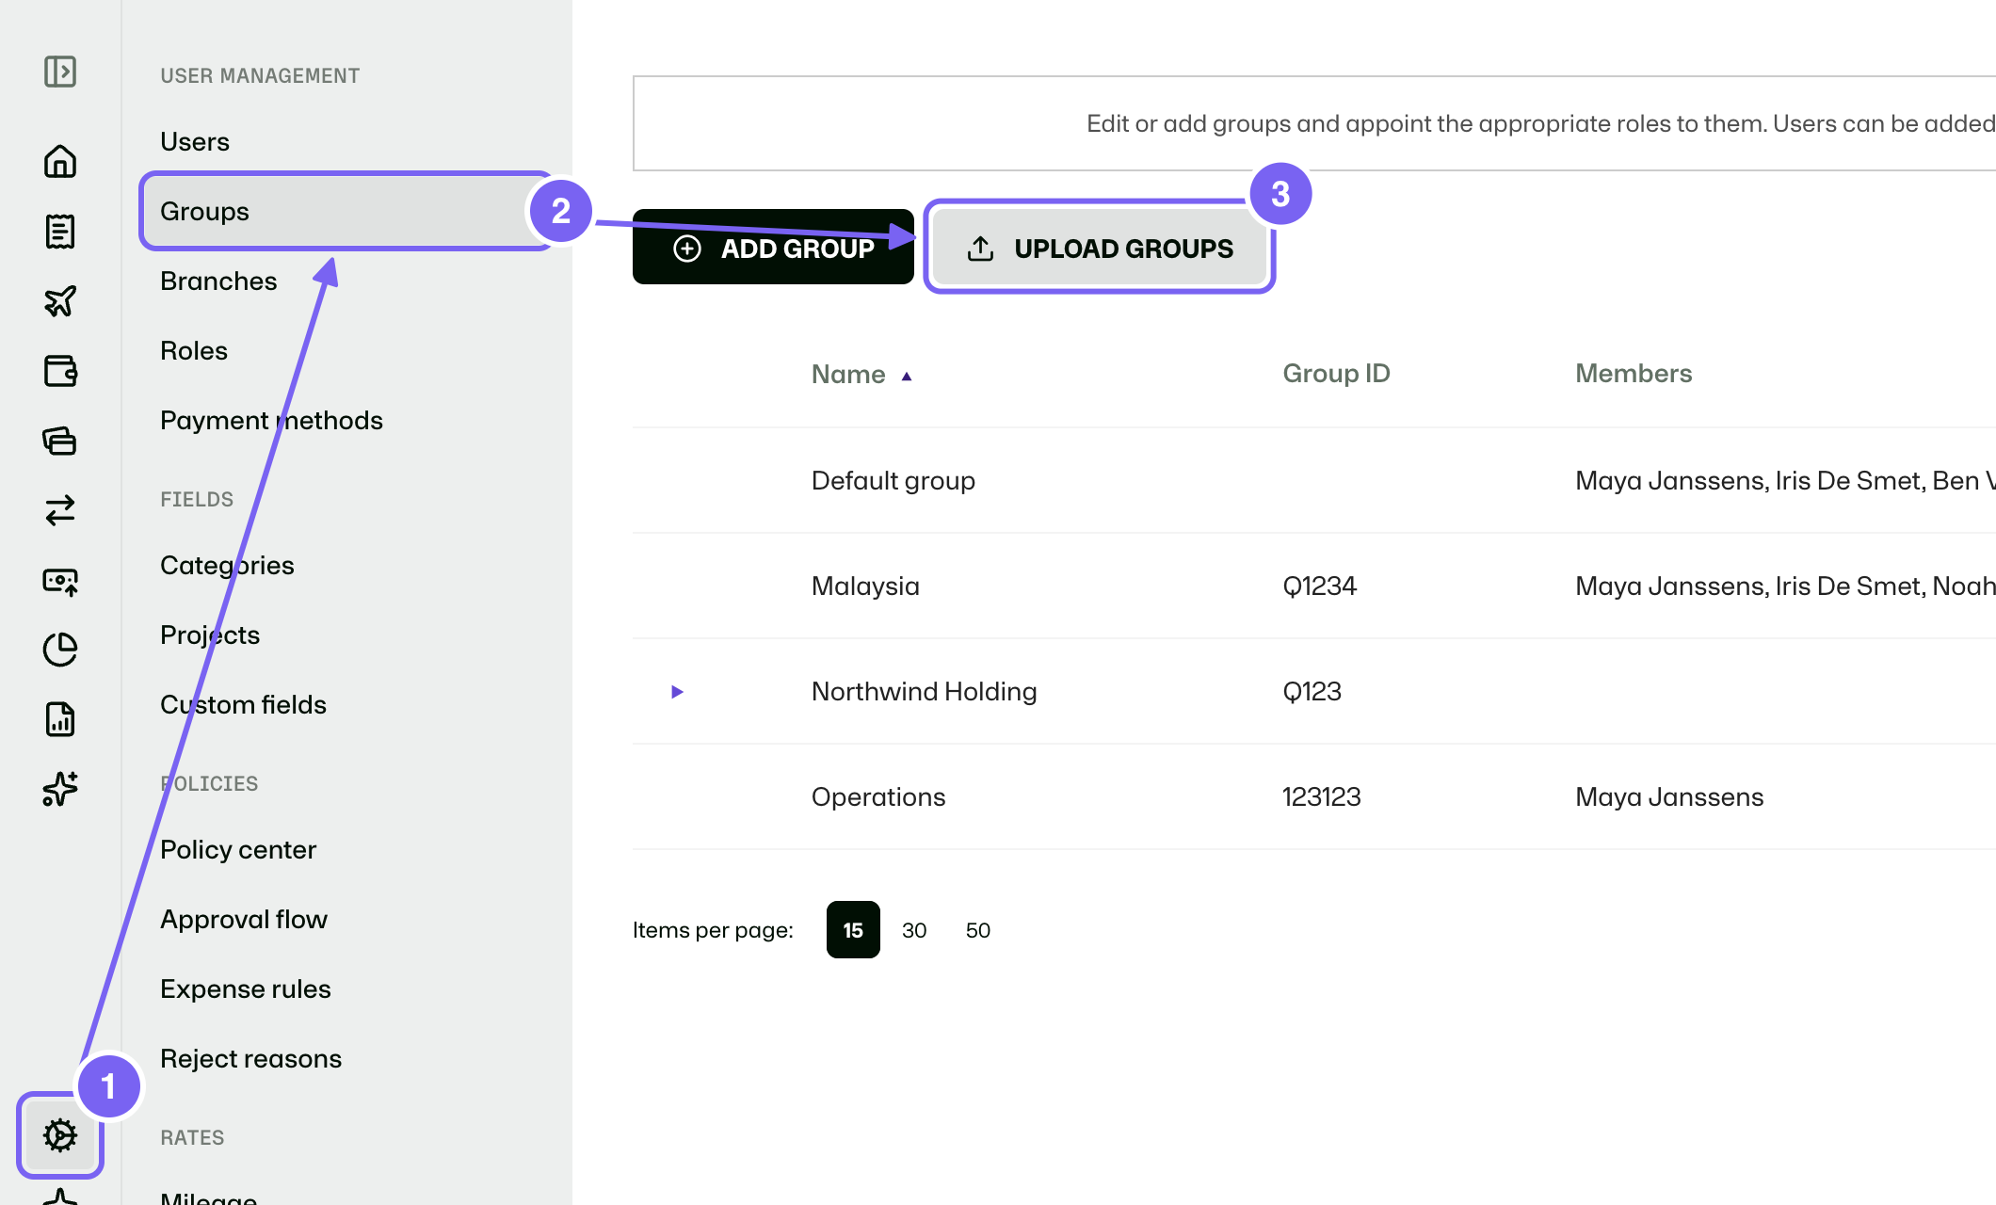Show 30 items per page

click(x=914, y=930)
